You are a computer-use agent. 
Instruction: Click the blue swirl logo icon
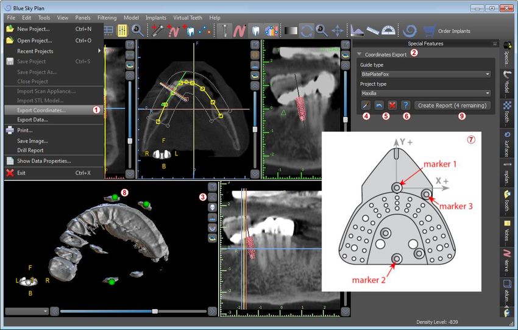pos(410,30)
